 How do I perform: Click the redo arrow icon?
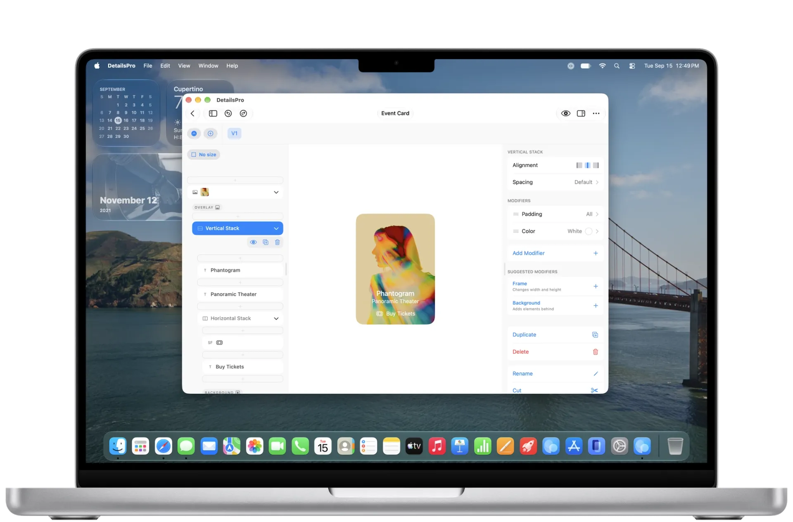(x=243, y=113)
